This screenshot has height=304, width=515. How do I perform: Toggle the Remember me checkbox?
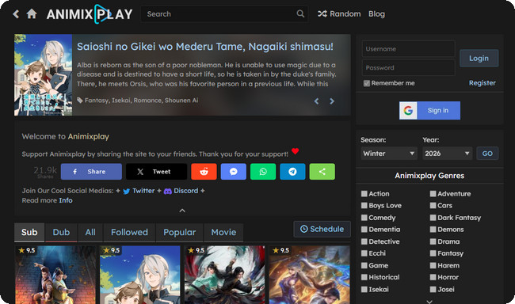[x=367, y=83]
